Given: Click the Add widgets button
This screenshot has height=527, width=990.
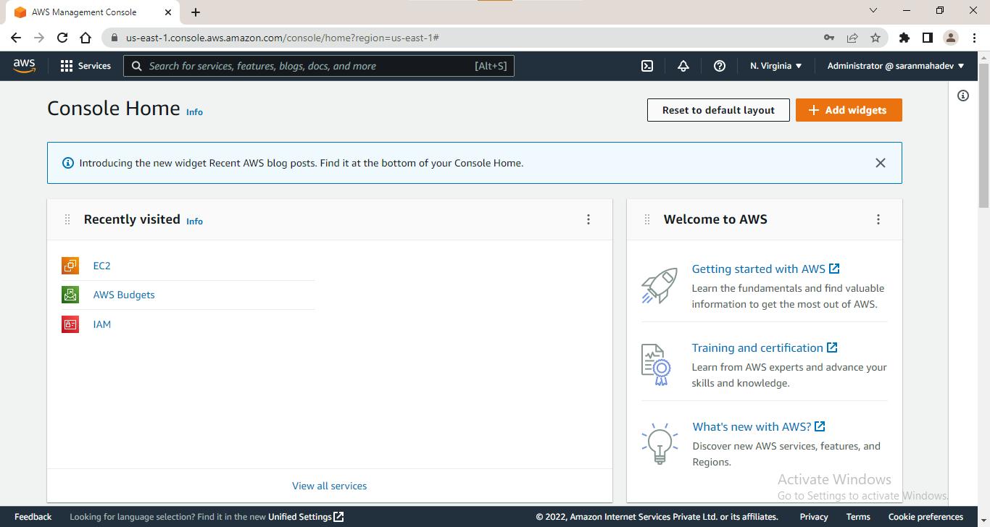Looking at the screenshot, I should [849, 110].
